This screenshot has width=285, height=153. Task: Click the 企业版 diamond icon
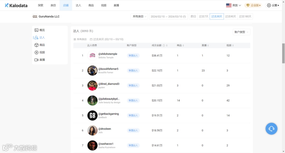click(x=248, y=6)
